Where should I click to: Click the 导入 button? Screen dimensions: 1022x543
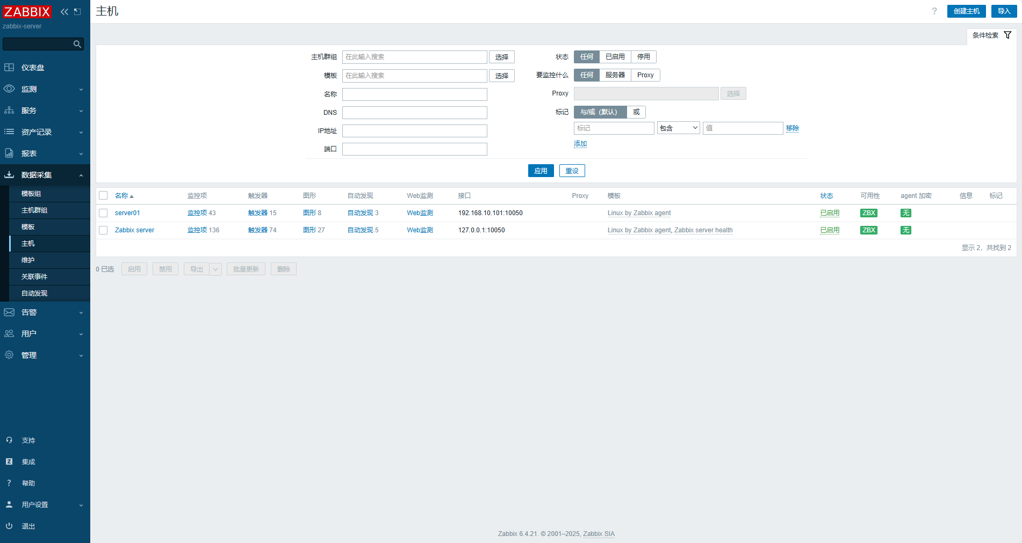click(1004, 11)
